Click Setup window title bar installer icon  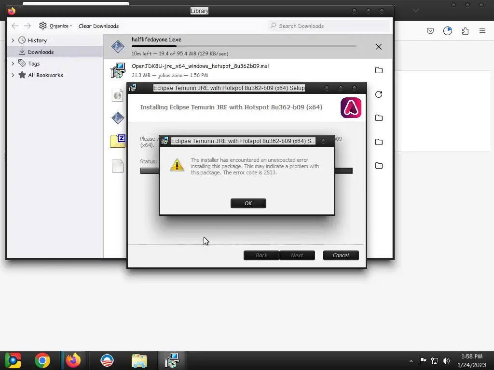(x=133, y=88)
